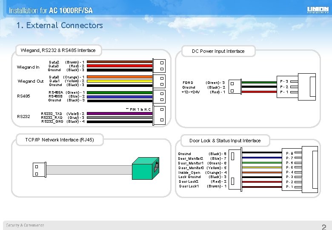Click the 'Inside_Open' label
Viewport: 332px width, 230px height.
(x=189, y=172)
